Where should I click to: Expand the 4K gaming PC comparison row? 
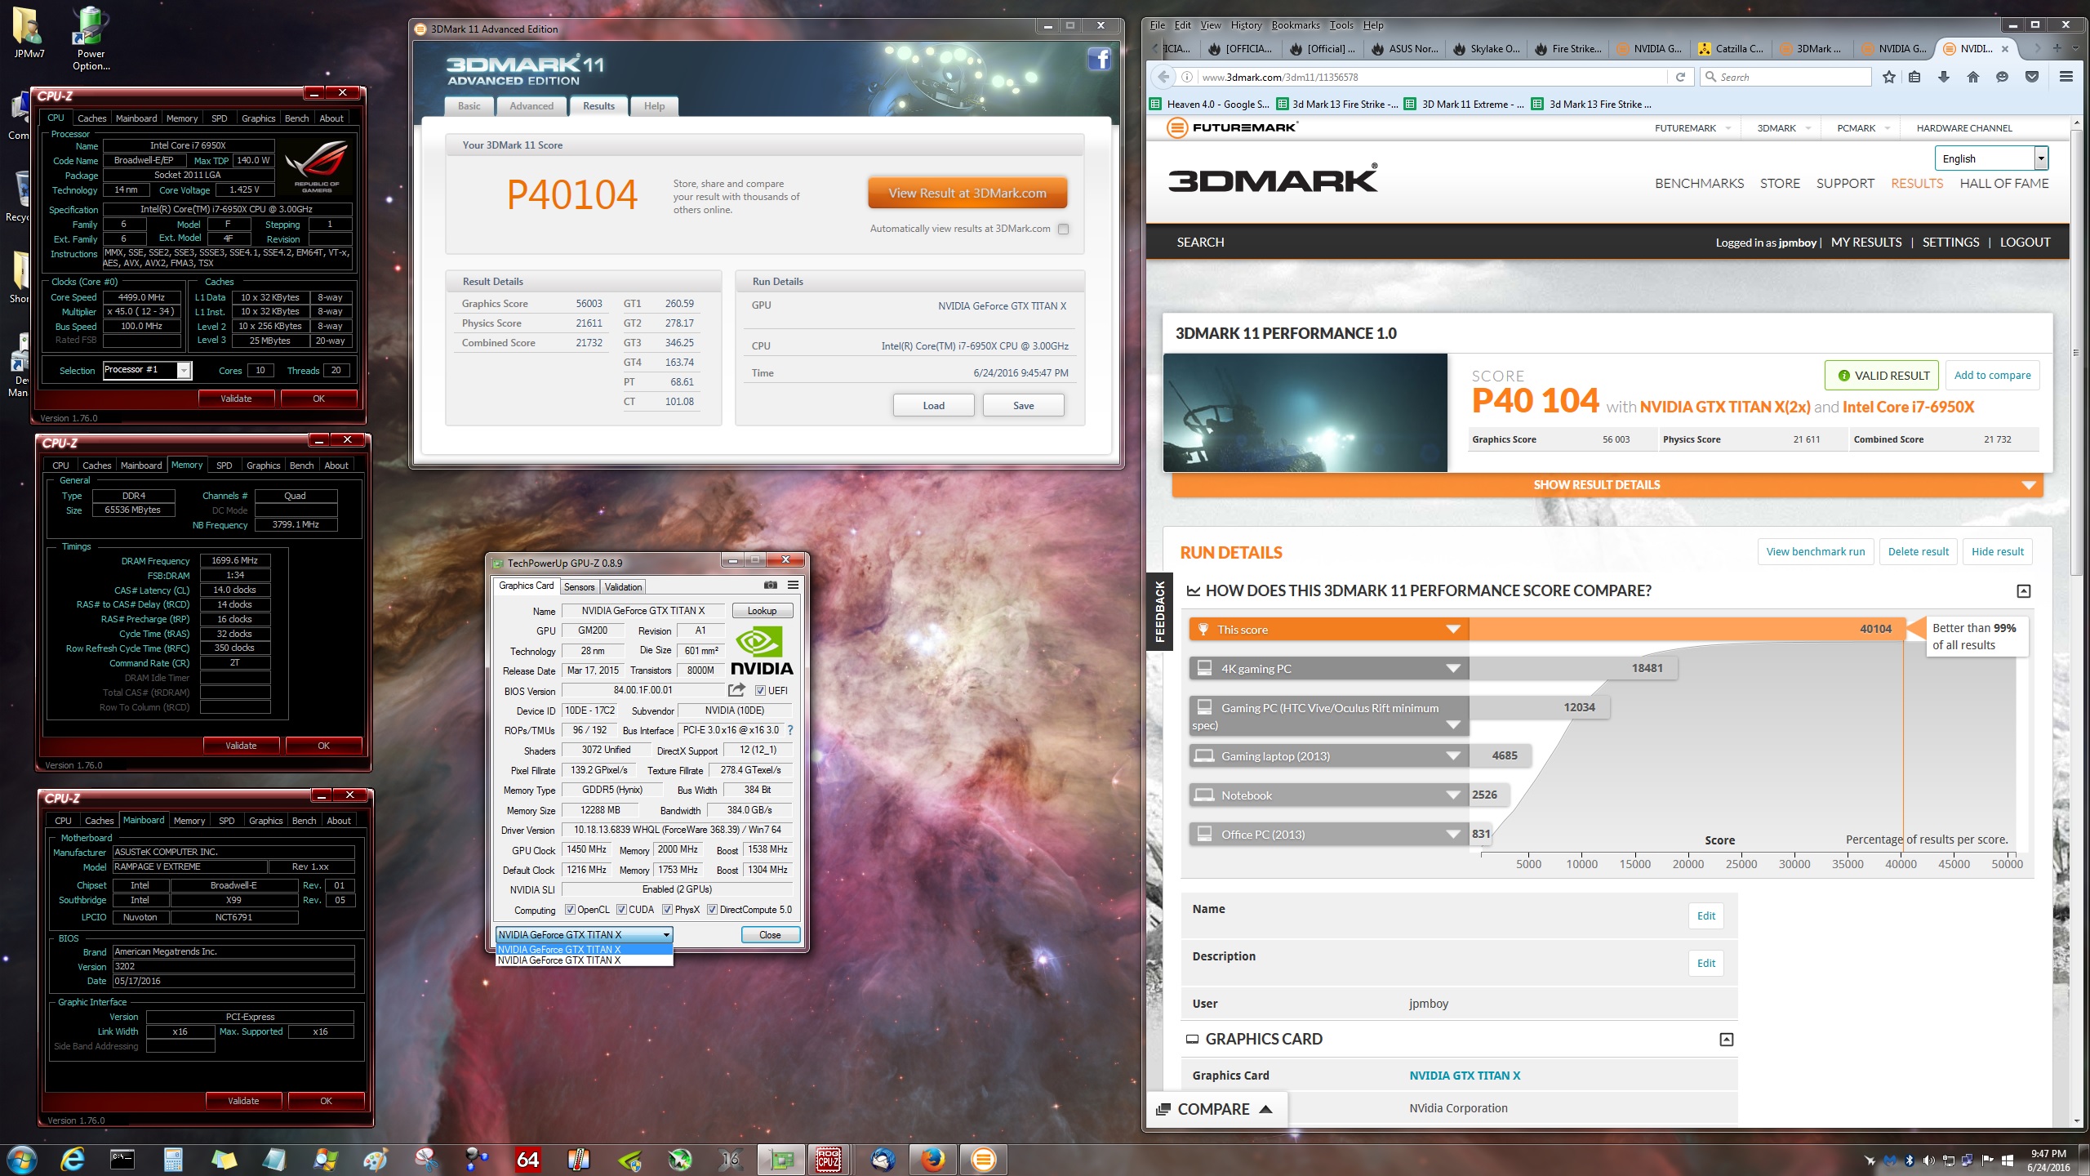point(1452,668)
